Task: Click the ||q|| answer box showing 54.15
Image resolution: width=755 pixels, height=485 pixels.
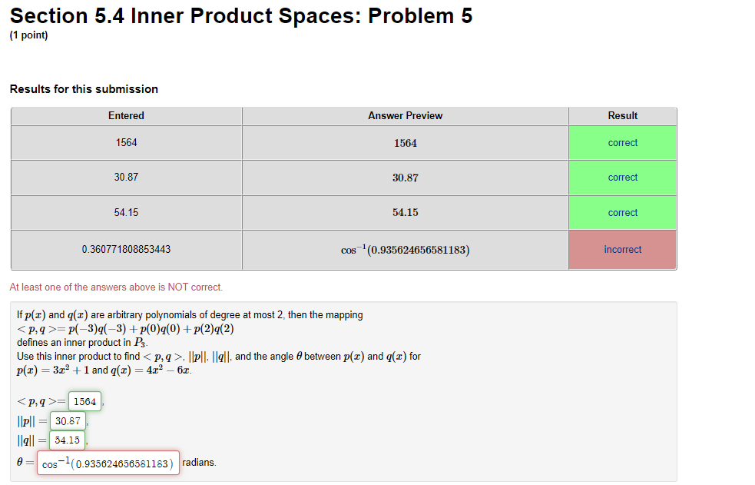Action: point(67,440)
